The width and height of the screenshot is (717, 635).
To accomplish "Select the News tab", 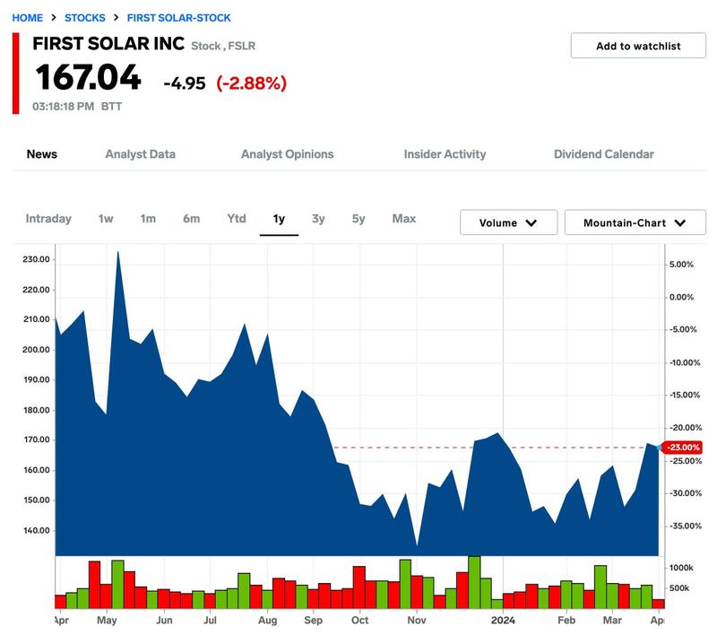I will click(x=41, y=154).
